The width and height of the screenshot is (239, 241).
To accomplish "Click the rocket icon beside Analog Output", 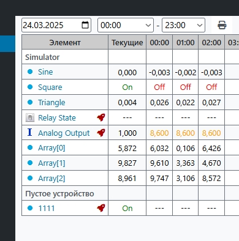I will (x=101, y=133).
